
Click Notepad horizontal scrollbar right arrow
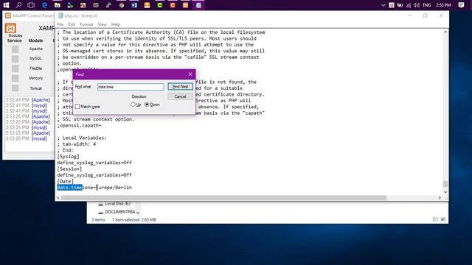(x=440, y=198)
